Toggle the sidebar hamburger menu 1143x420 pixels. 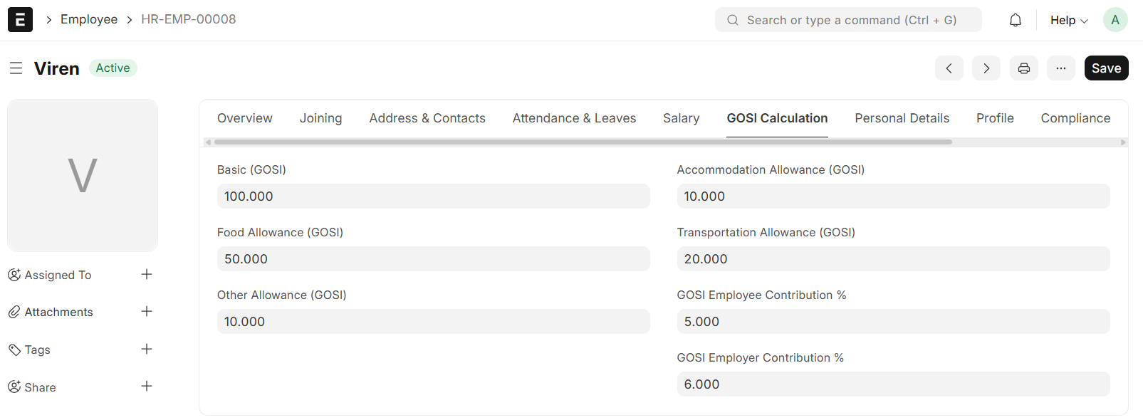[16, 68]
